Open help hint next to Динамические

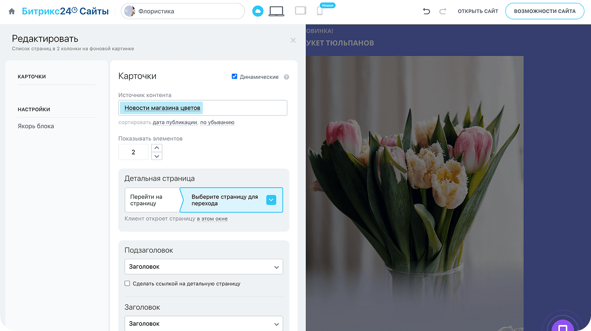pyautogui.click(x=286, y=77)
